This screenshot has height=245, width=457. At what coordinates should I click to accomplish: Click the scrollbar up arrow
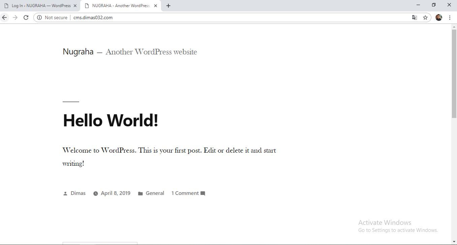(x=454, y=27)
